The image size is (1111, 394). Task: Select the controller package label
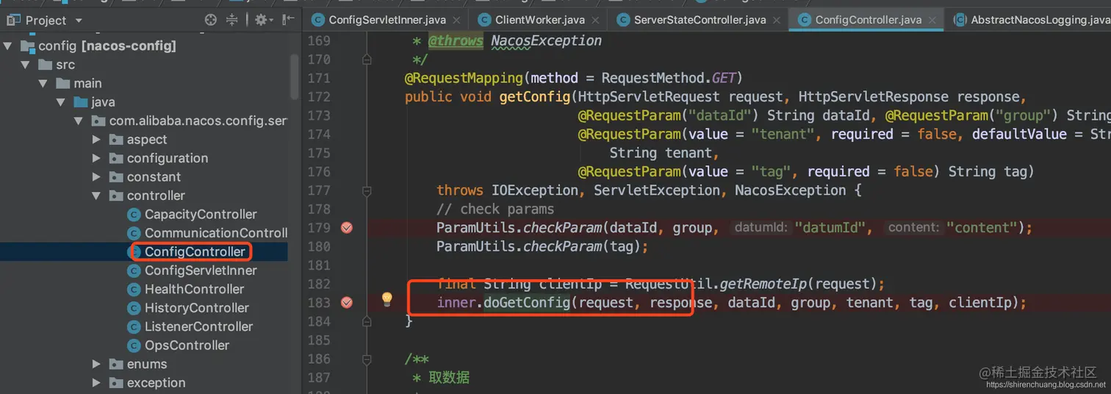click(x=156, y=196)
